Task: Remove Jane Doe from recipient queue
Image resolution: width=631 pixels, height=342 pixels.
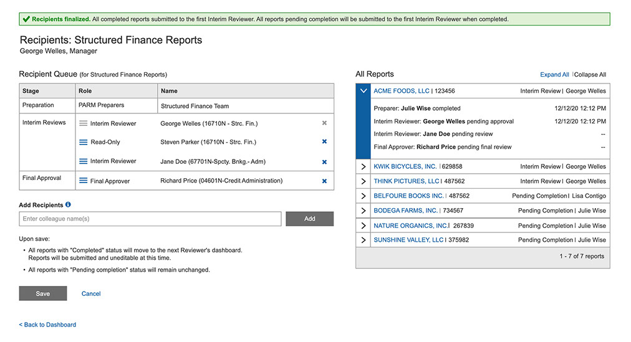Action: [x=324, y=162]
